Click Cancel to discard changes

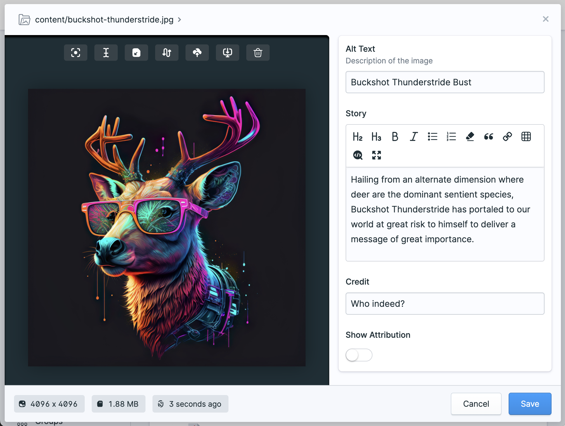point(476,404)
